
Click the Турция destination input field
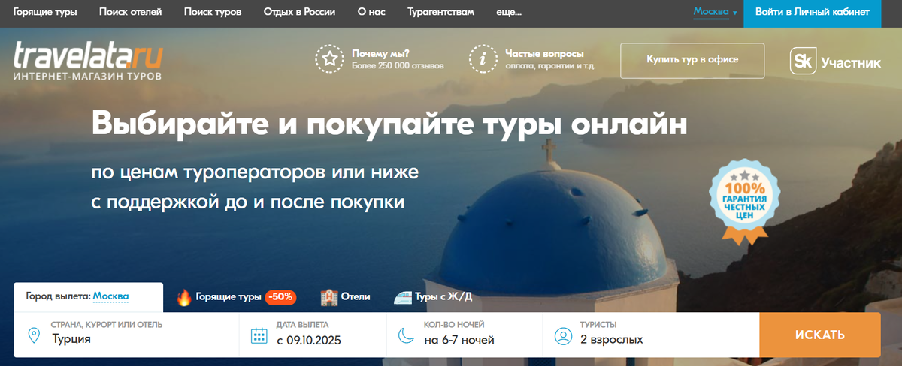pyautogui.click(x=126, y=334)
